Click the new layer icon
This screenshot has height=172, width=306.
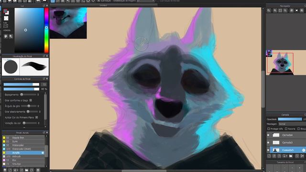(269, 156)
